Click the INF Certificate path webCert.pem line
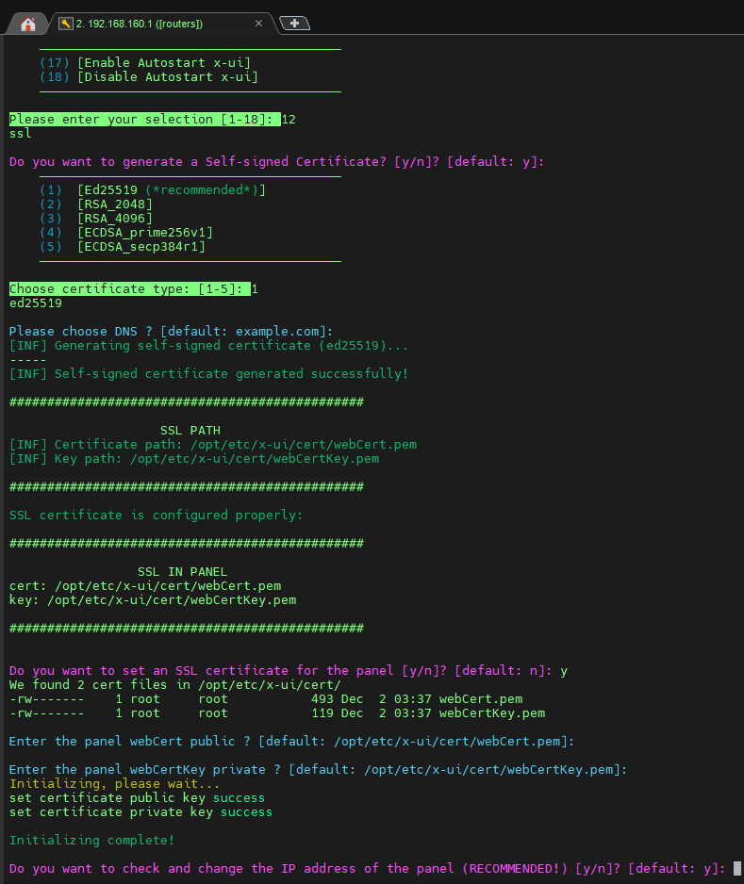The image size is (744, 884). [212, 445]
